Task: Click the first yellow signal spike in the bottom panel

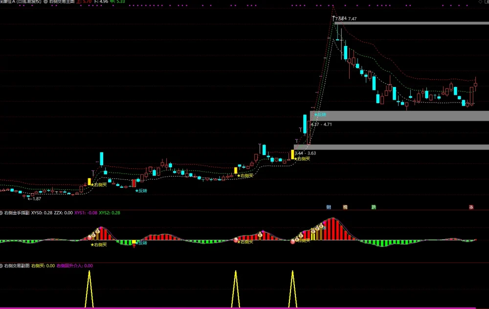Action: 89,289
